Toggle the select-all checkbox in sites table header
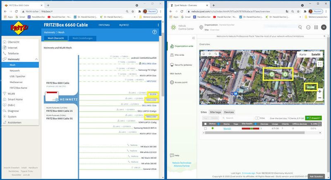Viewport: 331px width, 180px height. click(205, 124)
